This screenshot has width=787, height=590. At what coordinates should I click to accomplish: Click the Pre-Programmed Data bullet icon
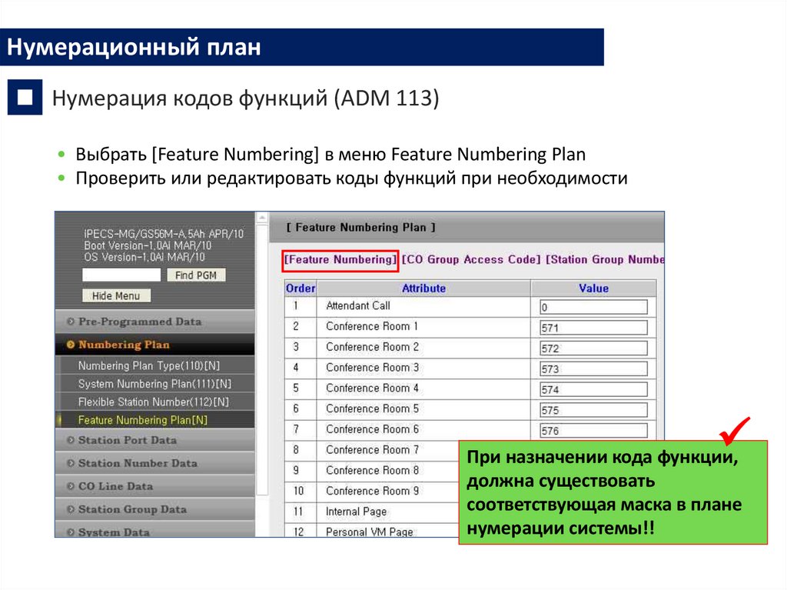(71, 322)
